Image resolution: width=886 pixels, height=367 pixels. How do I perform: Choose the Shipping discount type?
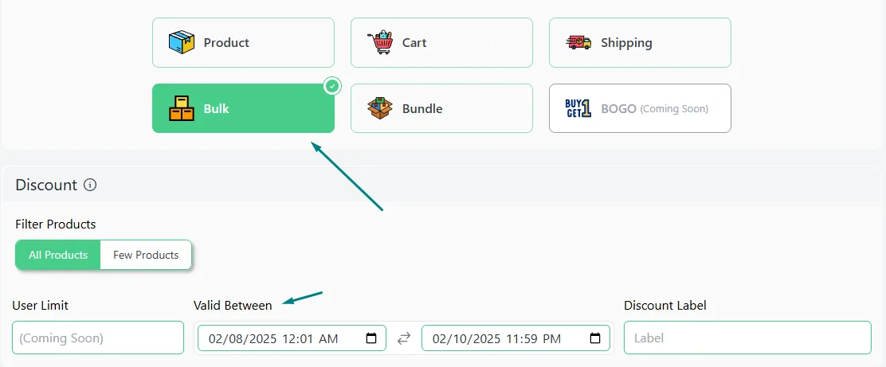point(640,42)
